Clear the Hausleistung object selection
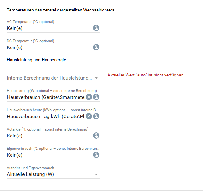 pos(89,97)
